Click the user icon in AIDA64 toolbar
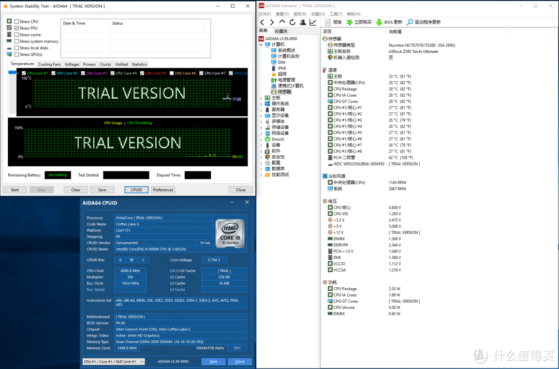 (x=303, y=22)
